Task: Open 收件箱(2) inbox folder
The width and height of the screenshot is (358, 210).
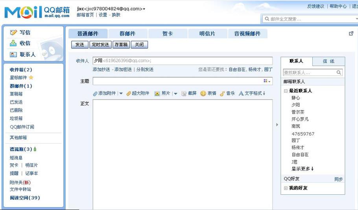Action: click(21, 70)
